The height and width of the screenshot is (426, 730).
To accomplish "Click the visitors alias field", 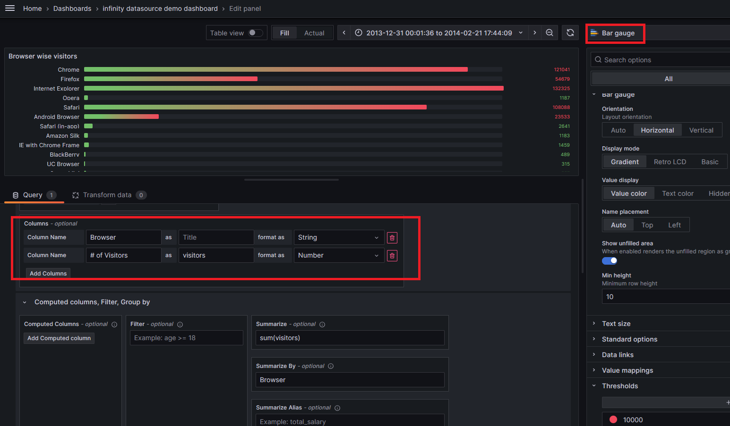I will pyautogui.click(x=216, y=255).
